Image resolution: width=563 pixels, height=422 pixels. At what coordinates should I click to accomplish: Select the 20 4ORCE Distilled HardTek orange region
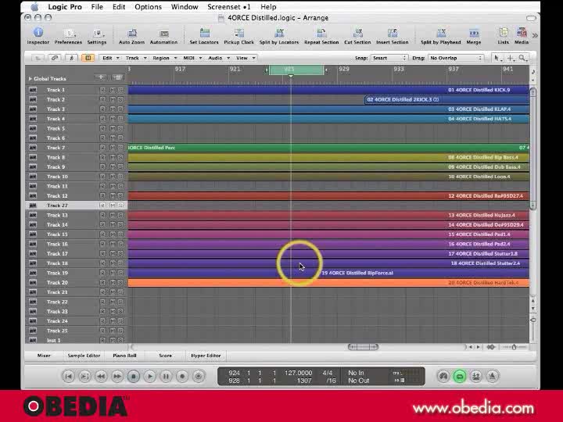[328, 283]
